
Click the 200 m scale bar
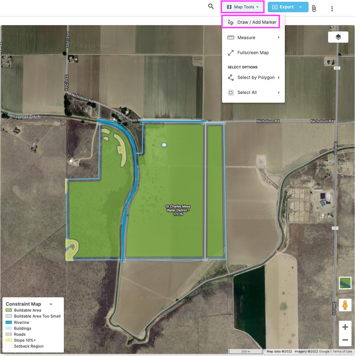click(x=246, y=351)
